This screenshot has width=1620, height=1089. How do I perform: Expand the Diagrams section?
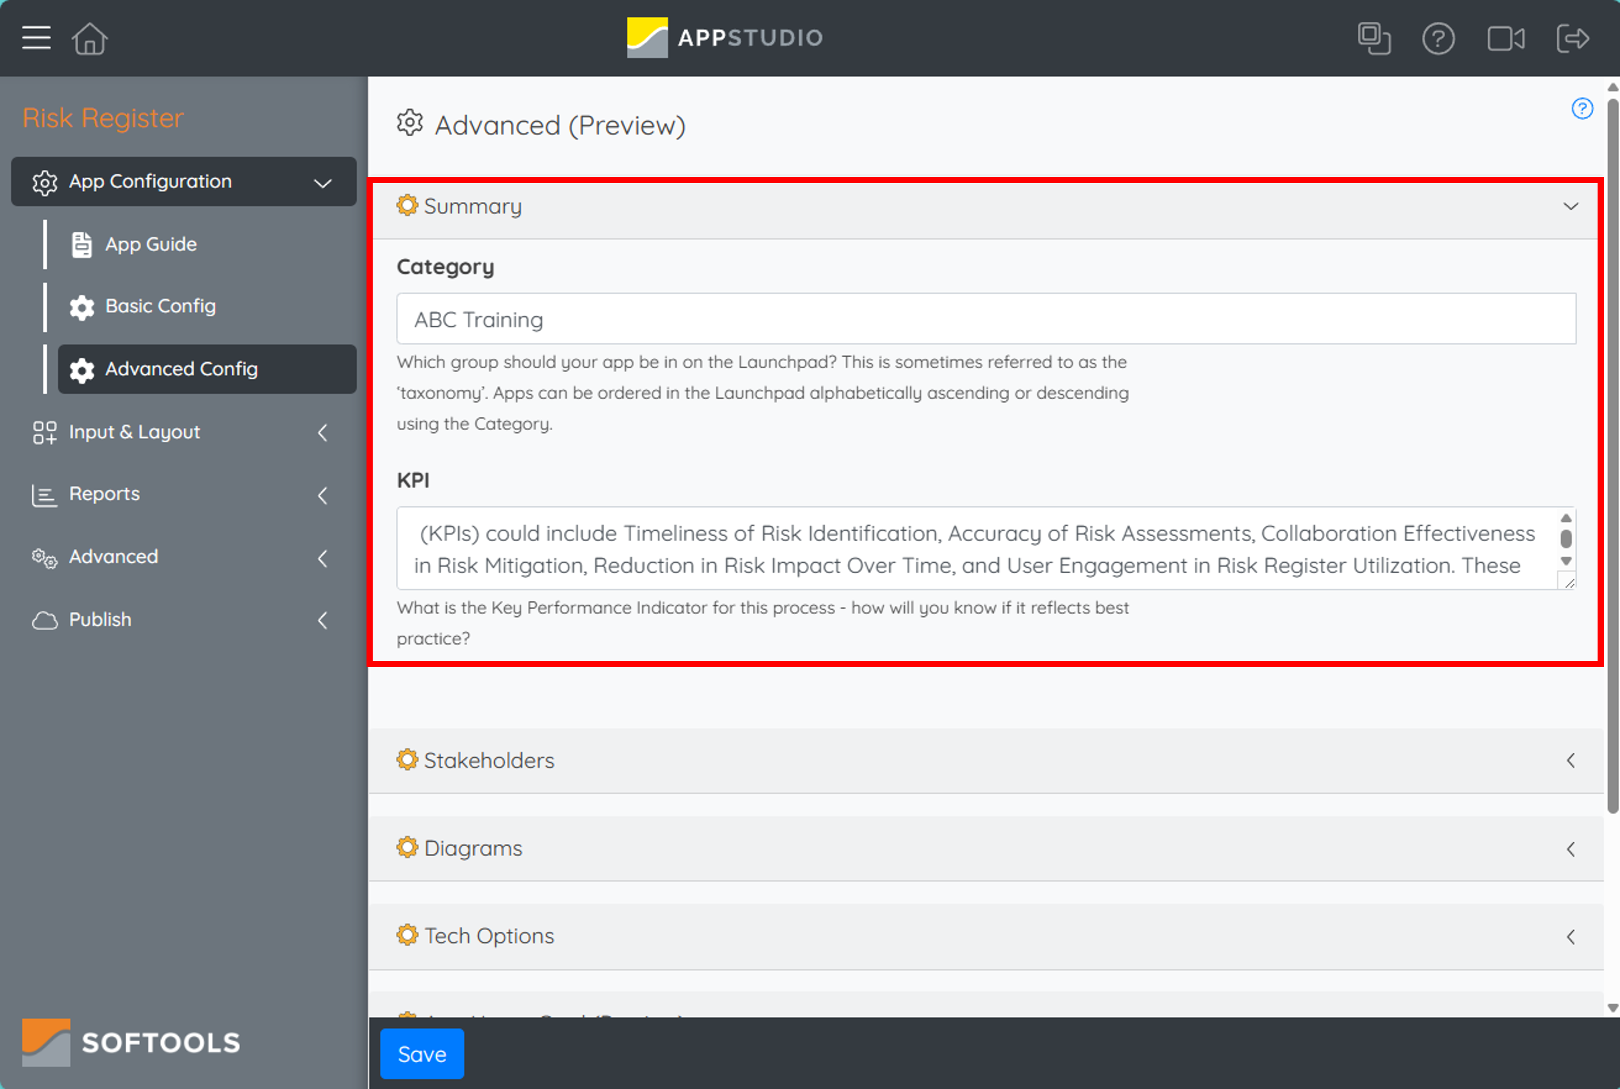(1572, 849)
